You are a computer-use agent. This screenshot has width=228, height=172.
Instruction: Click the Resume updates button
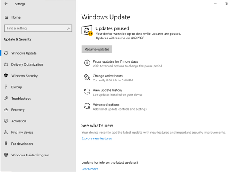97,49
